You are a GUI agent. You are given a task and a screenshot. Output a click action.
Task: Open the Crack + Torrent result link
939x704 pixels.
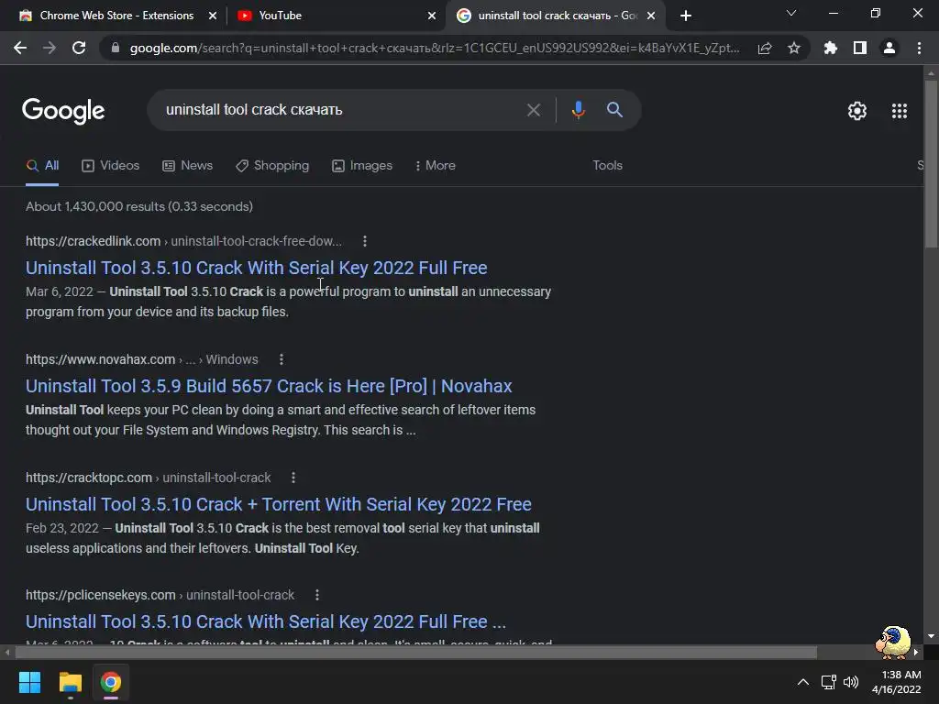pos(279,504)
